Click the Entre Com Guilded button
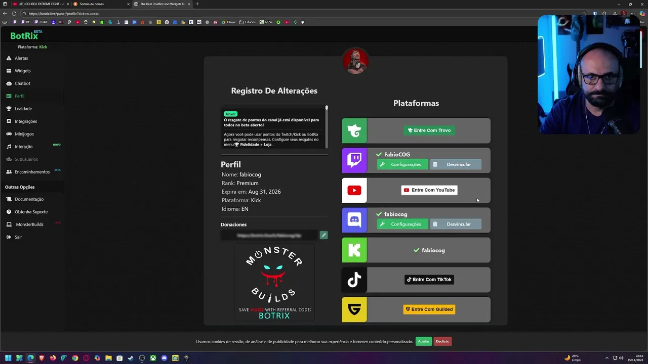The width and height of the screenshot is (648, 364). [x=429, y=309]
